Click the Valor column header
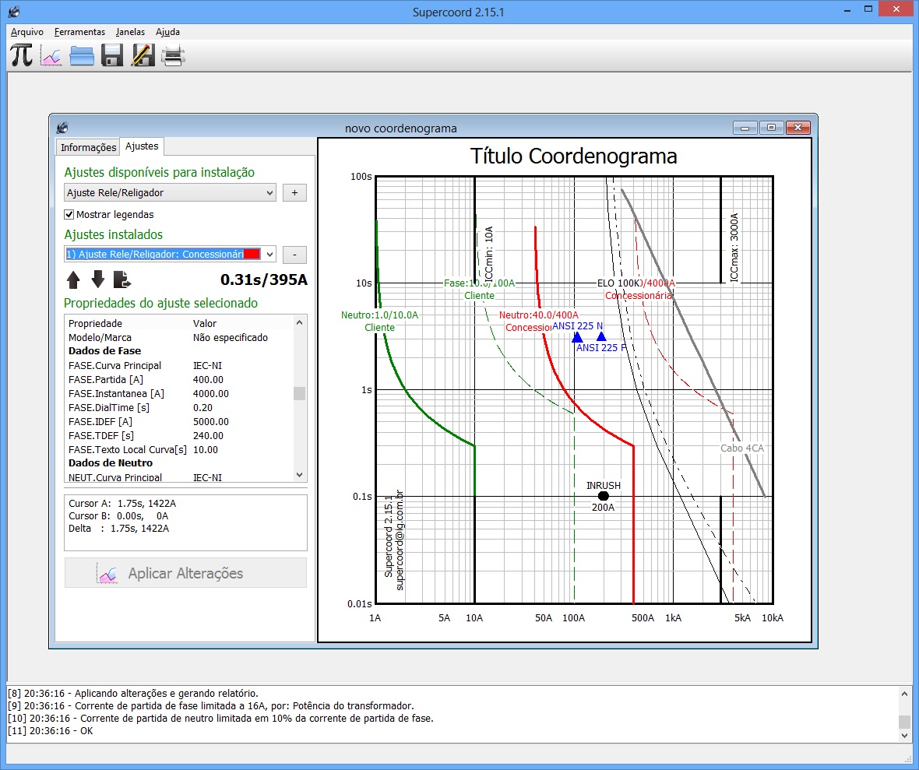This screenshot has width=919, height=770. [x=205, y=323]
